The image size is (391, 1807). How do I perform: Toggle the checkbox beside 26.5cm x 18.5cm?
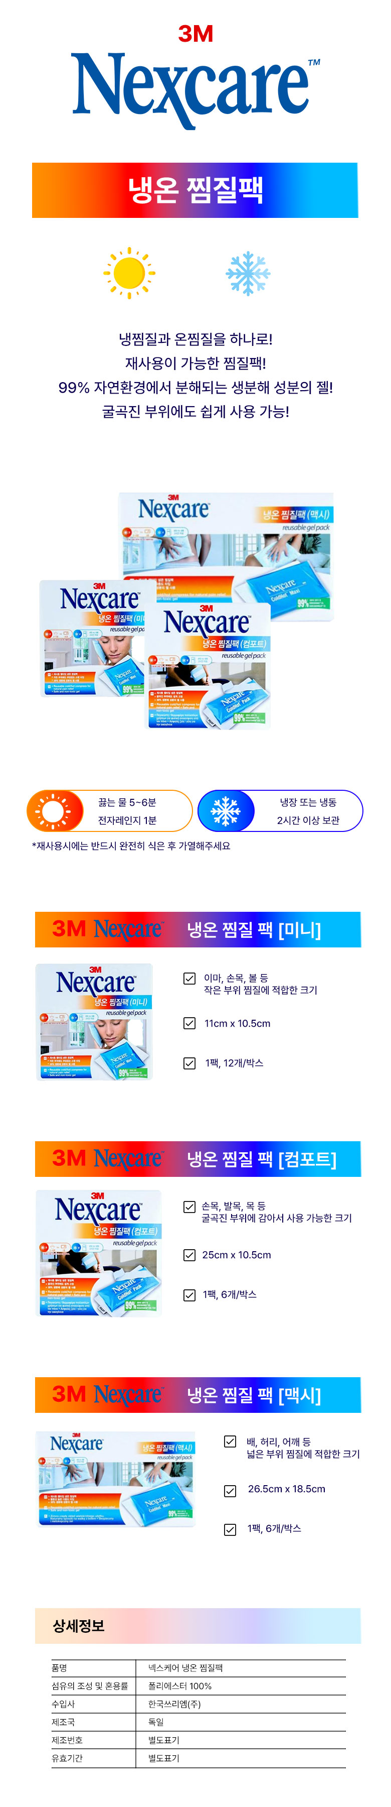pyautogui.click(x=230, y=1491)
